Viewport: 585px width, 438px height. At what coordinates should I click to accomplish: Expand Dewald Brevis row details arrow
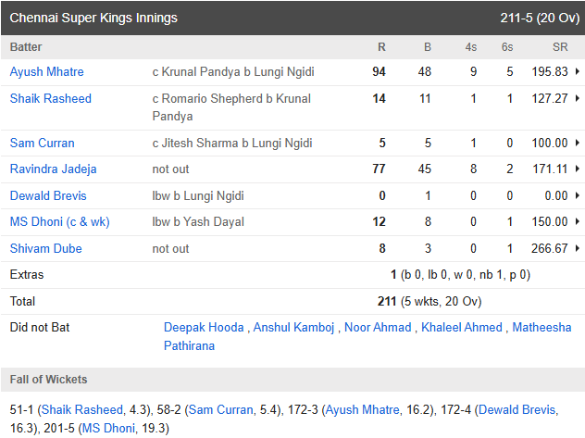(x=578, y=195)
